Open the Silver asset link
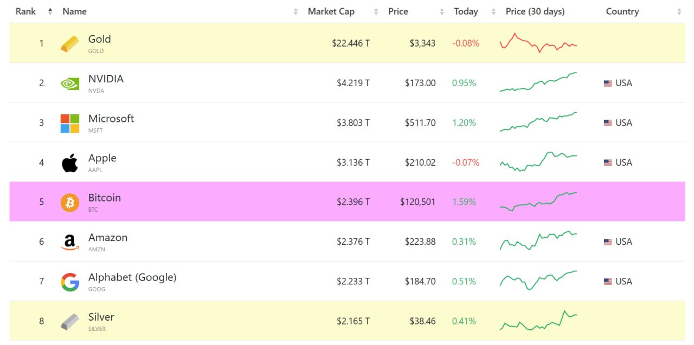 pyautogui.click(x=101, y=317)
